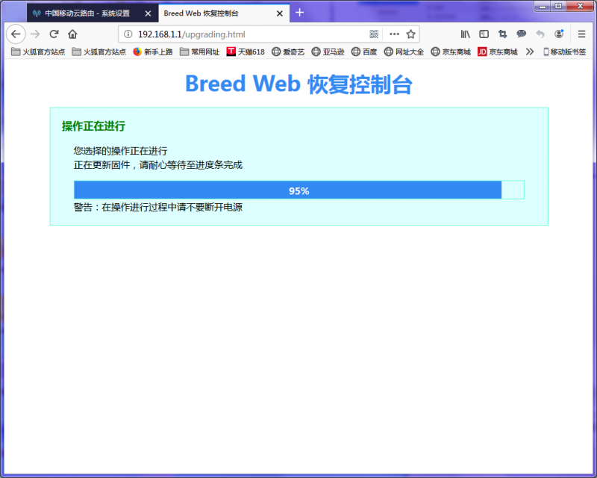Open a new tab with plus button
The image size is (597, 478).
coord(300,13)
